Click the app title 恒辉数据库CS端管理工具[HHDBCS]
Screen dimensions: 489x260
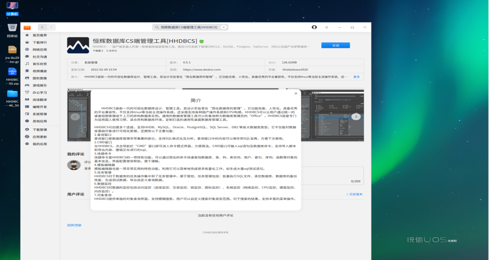(x=145, y=41)
